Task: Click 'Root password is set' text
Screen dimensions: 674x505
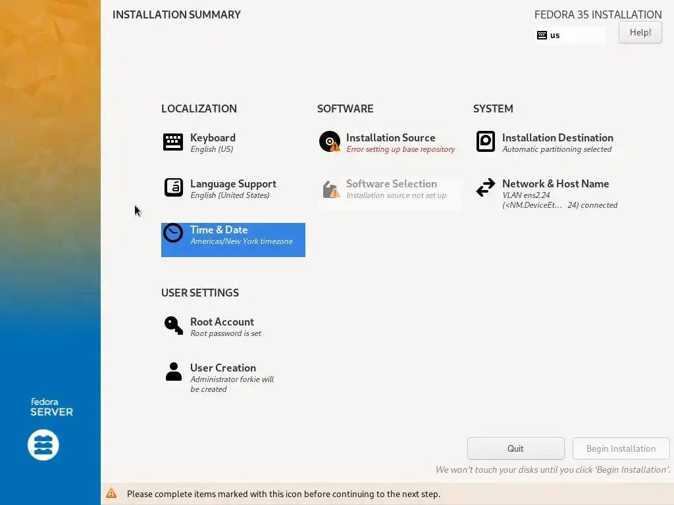Action: [226, 333]
